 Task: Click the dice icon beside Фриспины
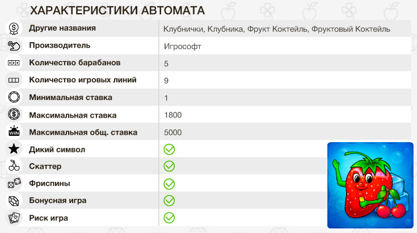14,184
